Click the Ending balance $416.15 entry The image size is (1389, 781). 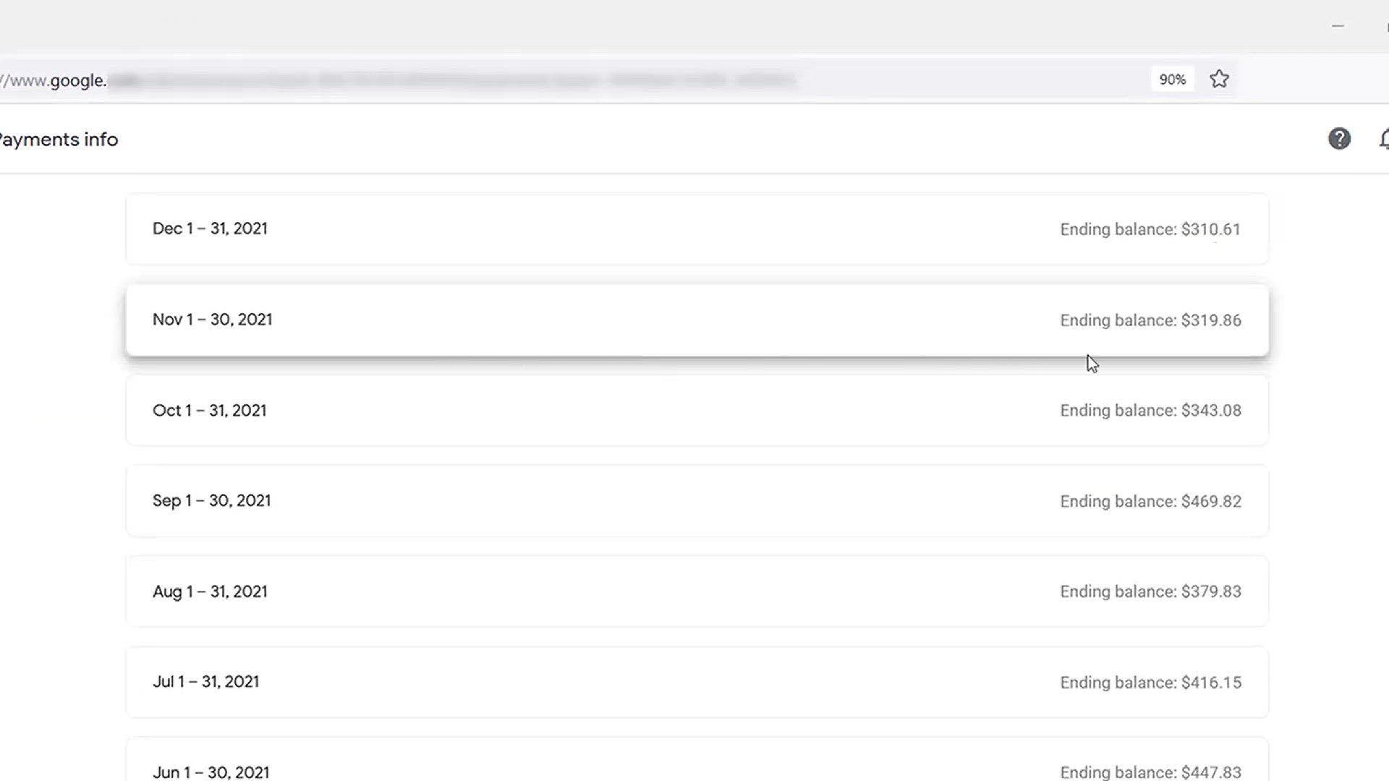(x=1150, y=683)
